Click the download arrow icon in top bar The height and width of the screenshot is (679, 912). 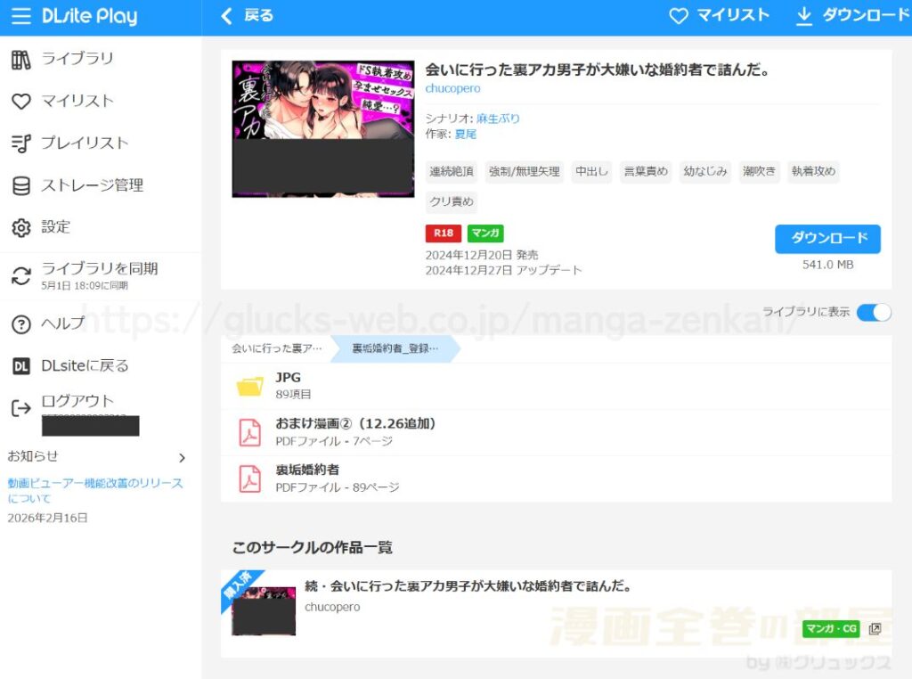pyautogui.click(x=804, y=16)
